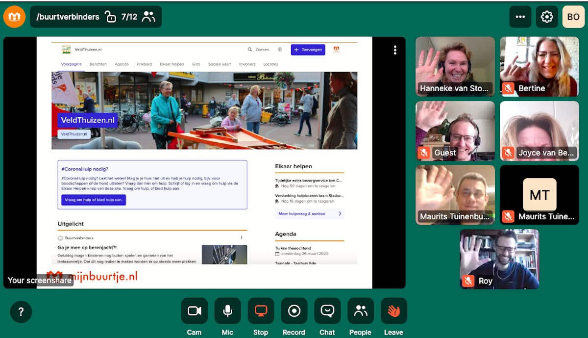
Task: Click the orange Whereby logo icon
Action: coord(14,17)
